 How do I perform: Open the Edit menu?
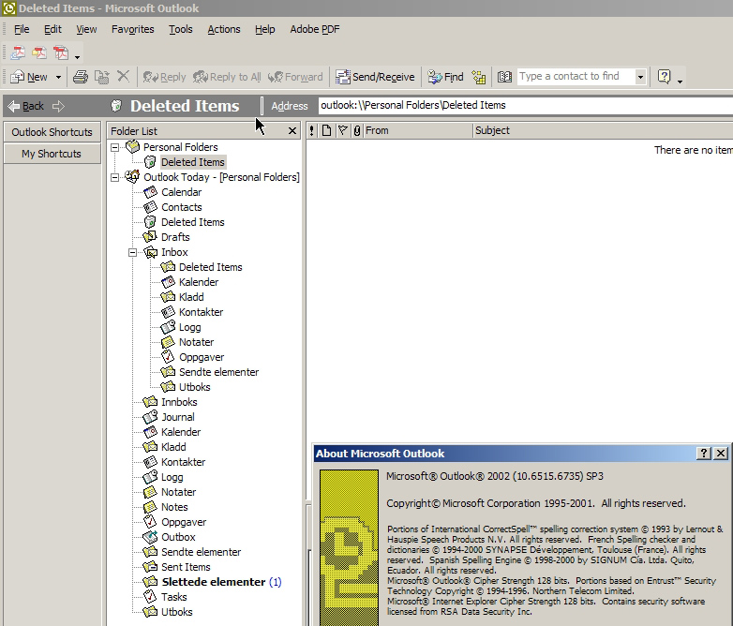(52, 29)
